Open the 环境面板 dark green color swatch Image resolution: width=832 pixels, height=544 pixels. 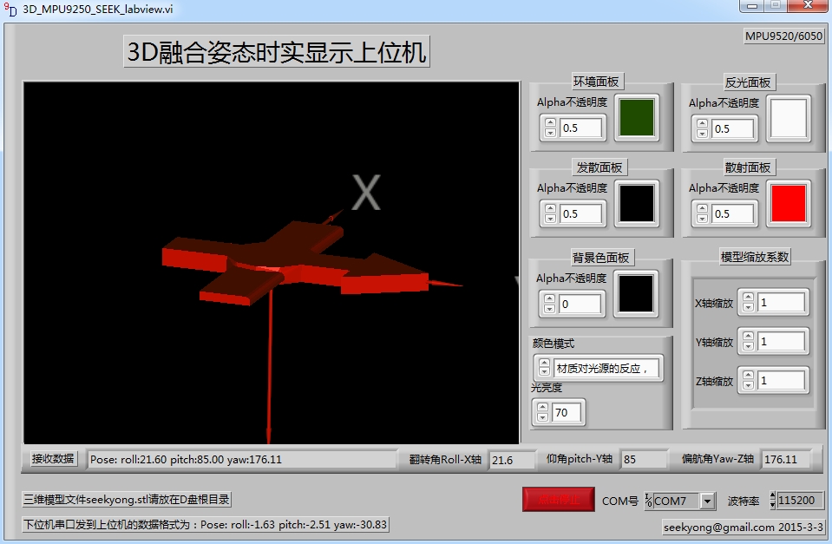(636, 118)
